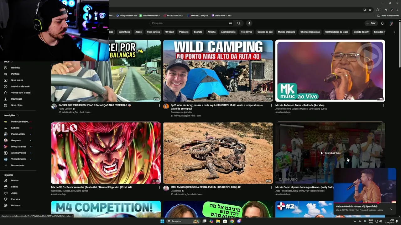Expand the miniplayer with the chevron

(391, 209)
